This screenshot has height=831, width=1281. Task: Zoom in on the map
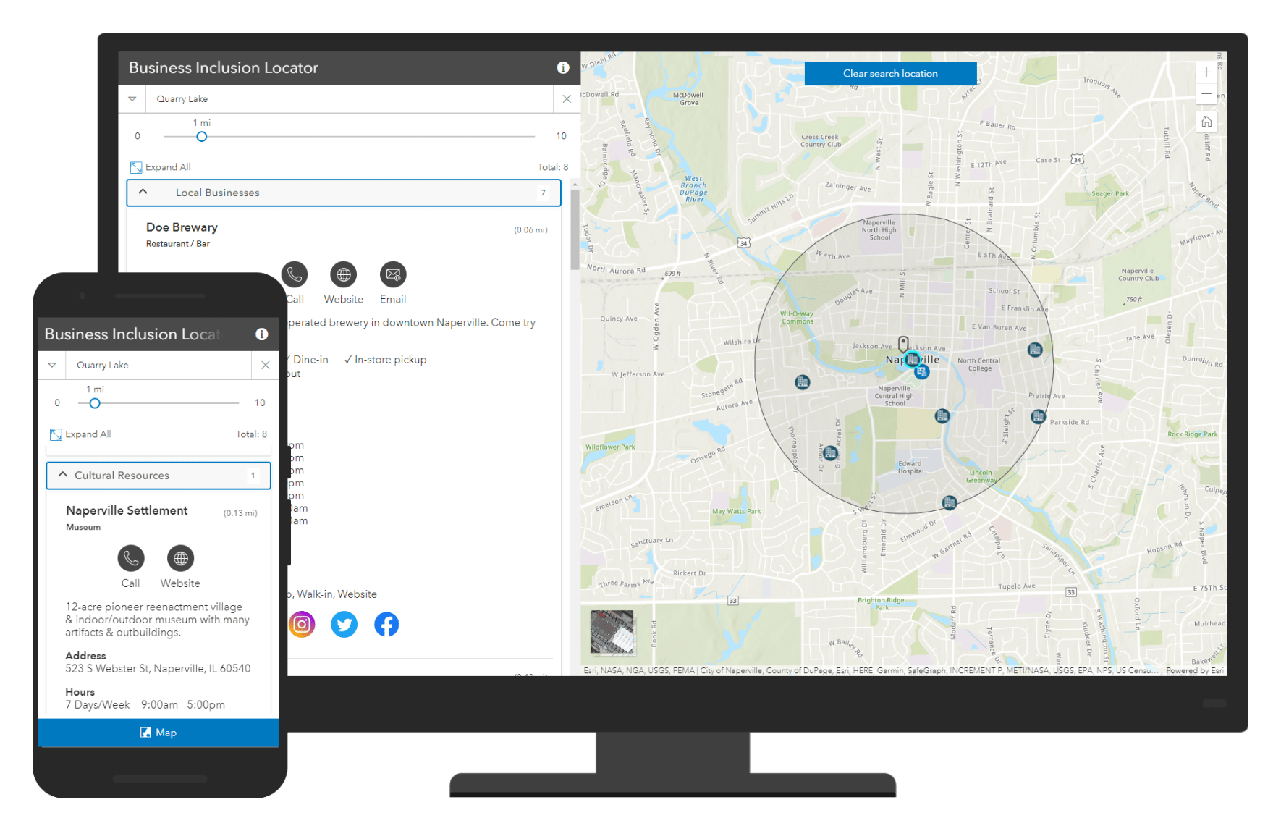pyautogui.click(x=1206, y=72)
